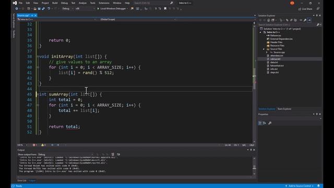Open the Edit menu
This screenshot has height=188, width=334.
click(28, 3)
